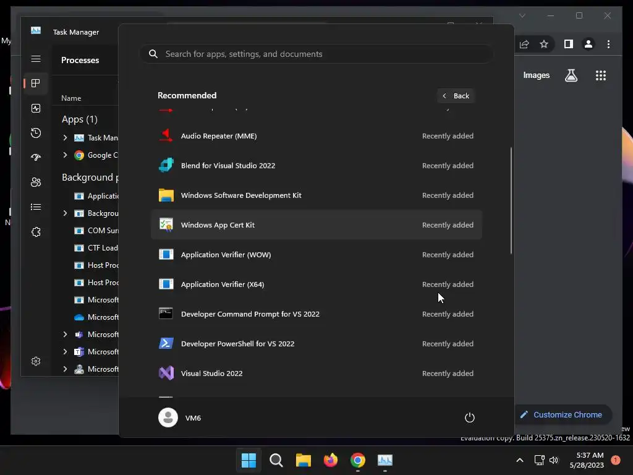Expand the Google Chrome process row

[x=65, y=155]
